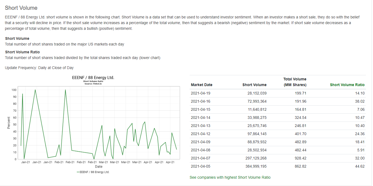Highlight the short volume ratio 10.47
373x186 pixels.
(360, 118)
